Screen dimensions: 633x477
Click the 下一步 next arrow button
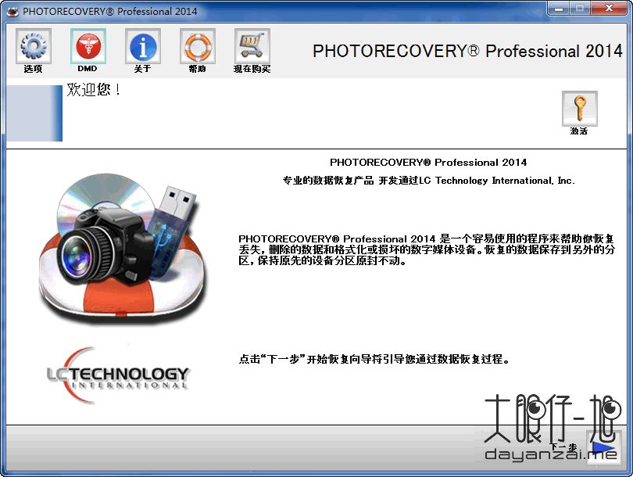[x=604, y=447]
